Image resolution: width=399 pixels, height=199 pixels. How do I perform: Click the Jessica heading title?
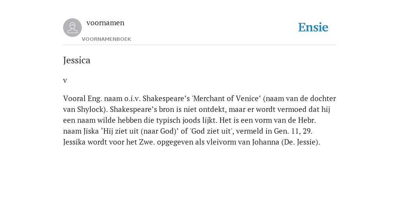pos(77,60)
